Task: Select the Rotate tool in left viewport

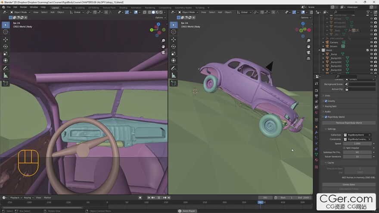Action: click(x=6, y=46)
